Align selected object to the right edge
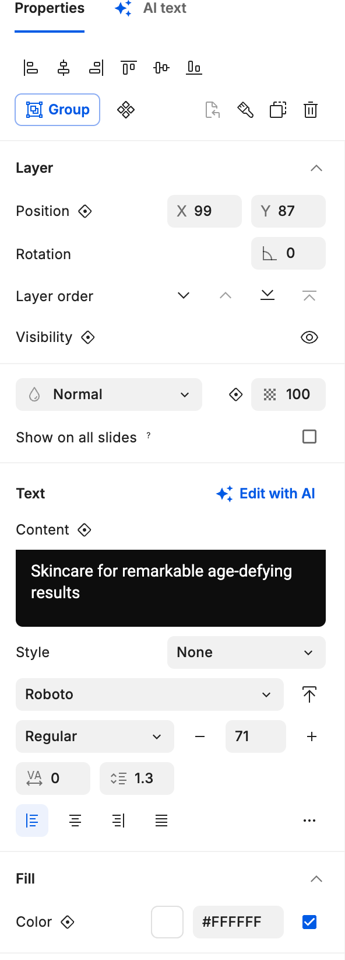Viewport: 345px width, 960px height. (96, 68)
